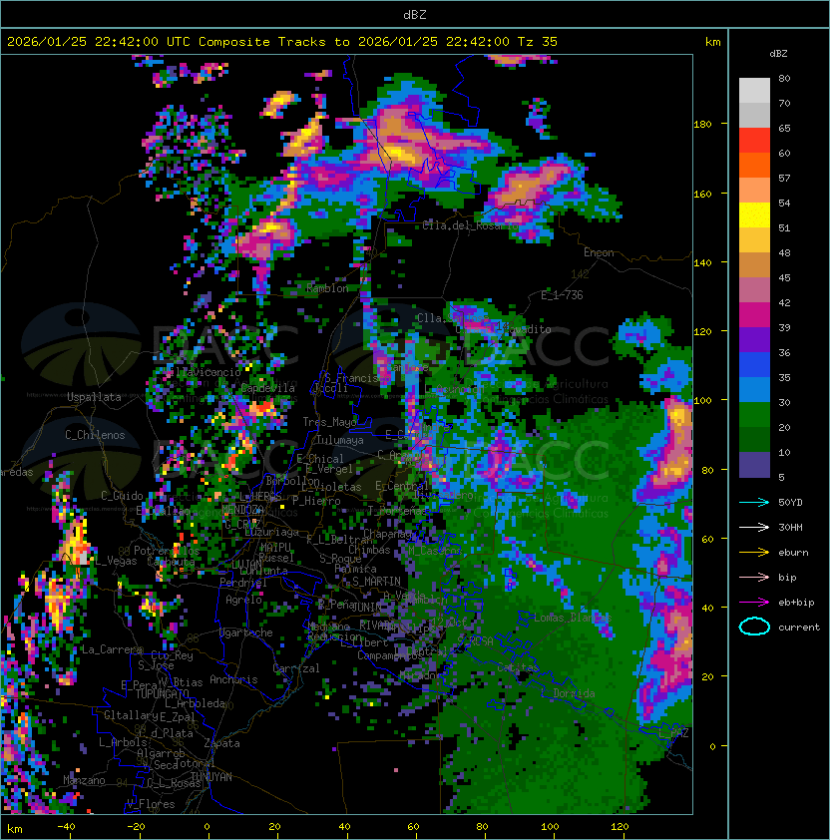The image size is (830, 840).
Task: Click the 'E_1-736' map label
Action: click(562, 295)
